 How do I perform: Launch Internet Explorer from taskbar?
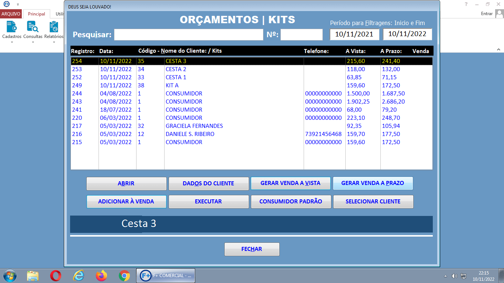pos(79,276)
